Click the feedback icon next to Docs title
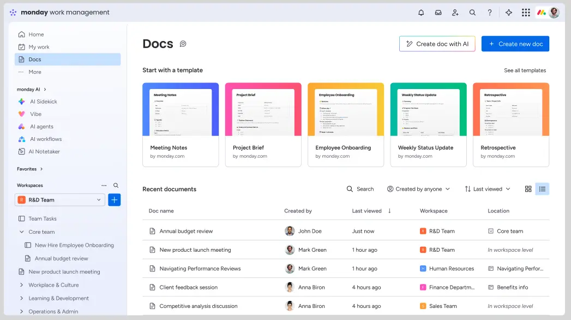This screenshot has height=320, width=571. 183,44
